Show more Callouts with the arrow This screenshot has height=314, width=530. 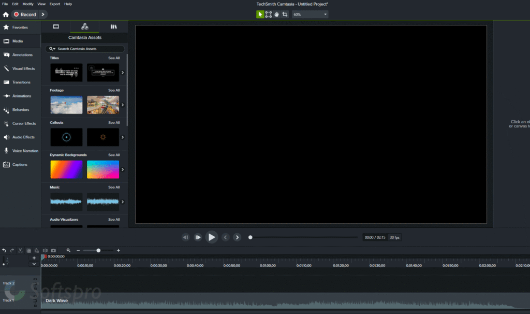click(x=123, y=137)
